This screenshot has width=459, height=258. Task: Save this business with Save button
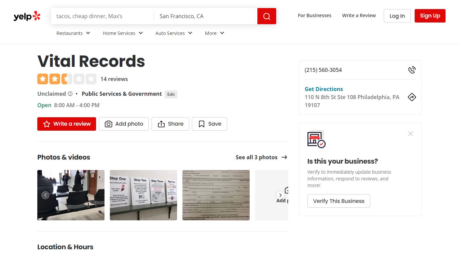[x=209, y=124]
